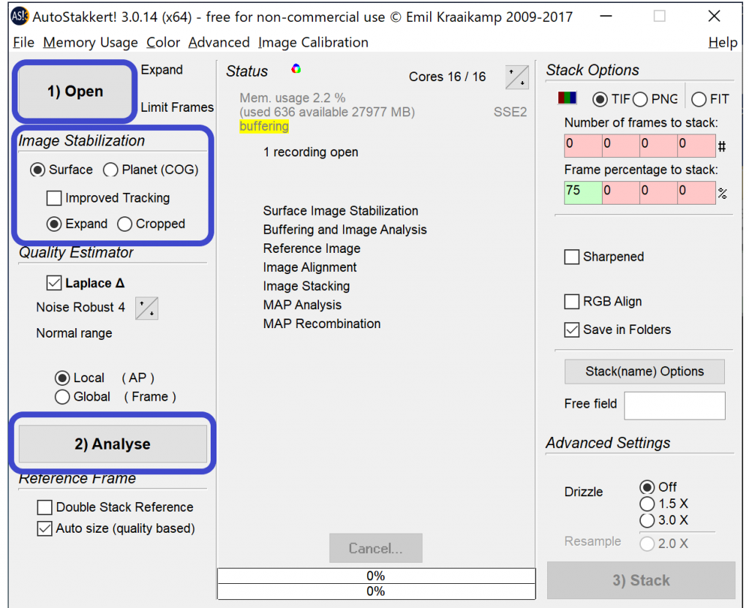Toggle the Laplace Δ quality estimator checkbox

point(86,283)
